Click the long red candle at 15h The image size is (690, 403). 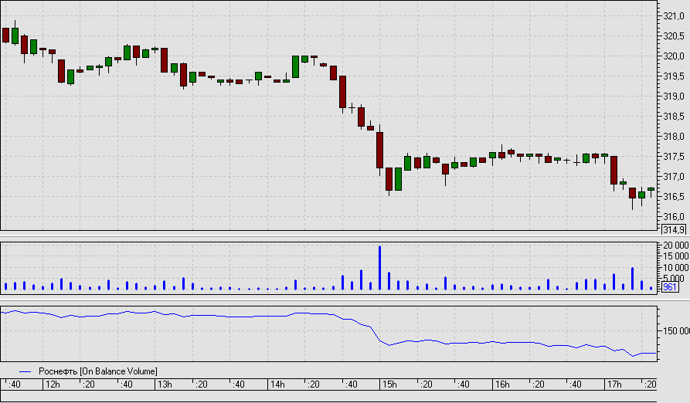pos(379,150)
